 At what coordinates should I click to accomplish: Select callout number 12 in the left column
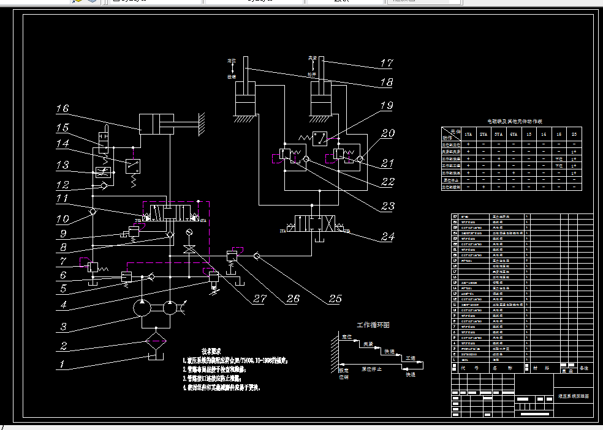pos(63,185)
